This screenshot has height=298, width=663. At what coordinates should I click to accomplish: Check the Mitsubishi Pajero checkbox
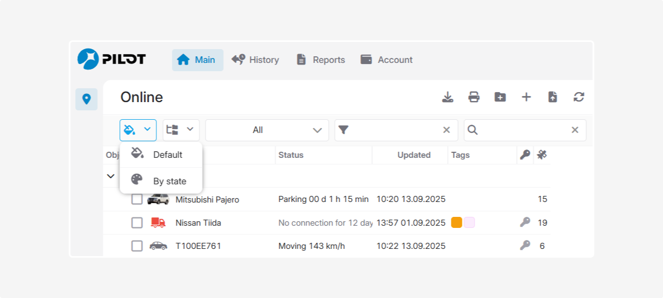(x=137, y=199)
